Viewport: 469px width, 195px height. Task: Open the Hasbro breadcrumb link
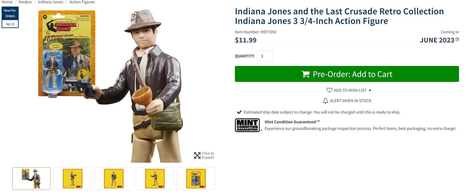tap(25, 2)
